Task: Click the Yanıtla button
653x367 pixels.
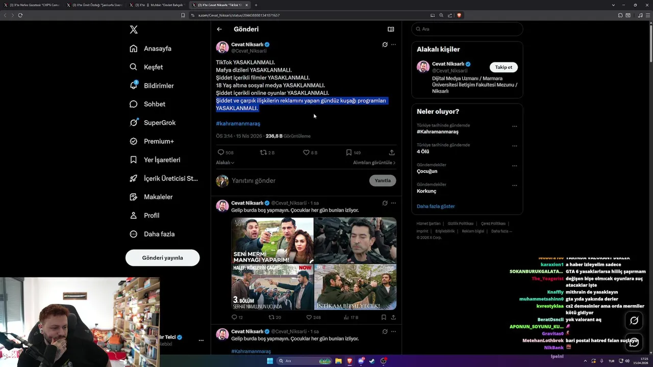Action: [383, 180]
